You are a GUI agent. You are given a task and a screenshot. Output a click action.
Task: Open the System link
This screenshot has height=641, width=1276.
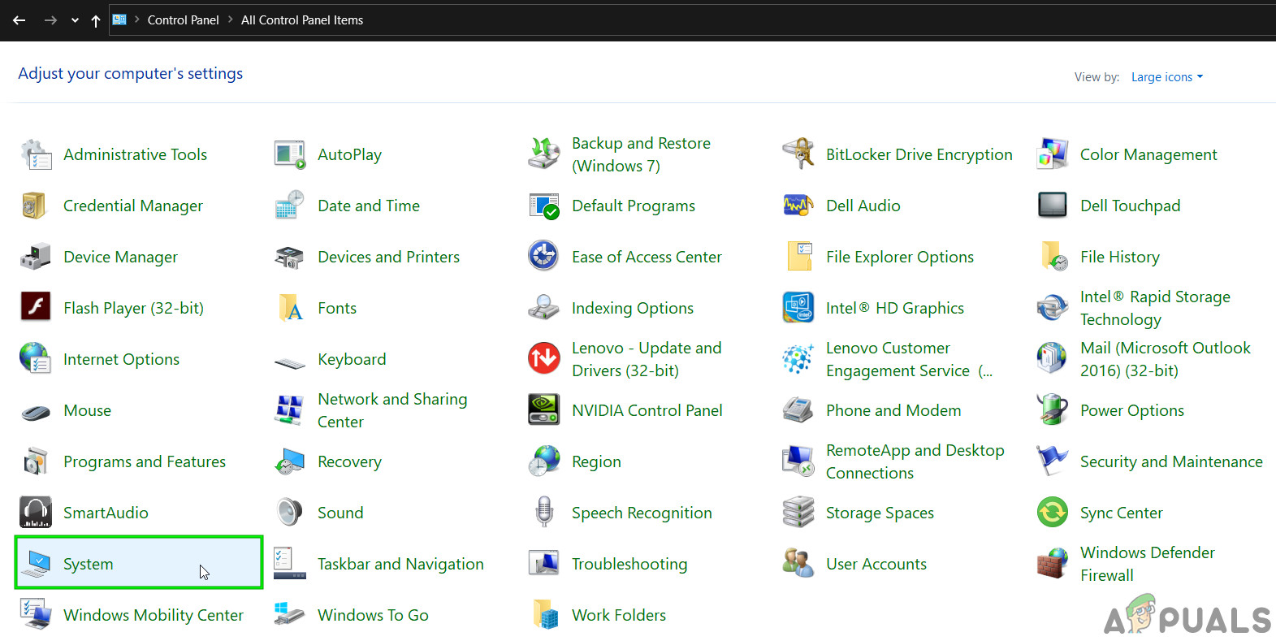tap(88, 564)
